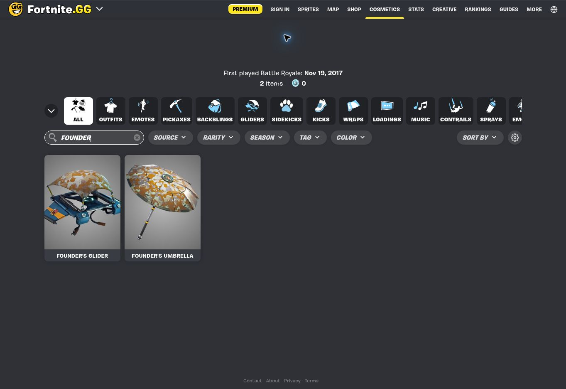This screenshot has height=389, width=566.
Task: Open the Contact footer link
Action: pyautogui.click(x=252, y=381)
